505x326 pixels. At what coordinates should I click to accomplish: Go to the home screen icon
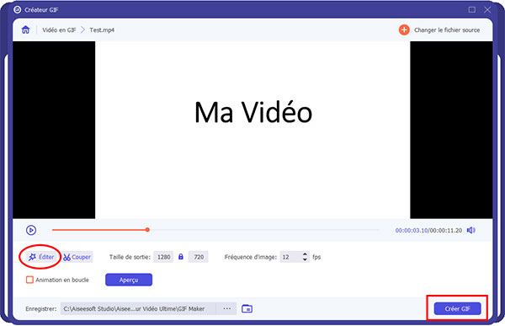[25, 30]
